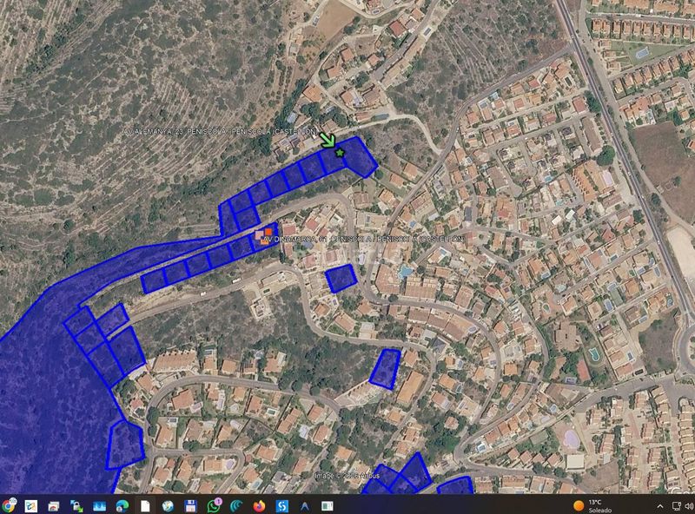
Task: Select the orange square markers at Av Dinamarca
Action: 264,236
